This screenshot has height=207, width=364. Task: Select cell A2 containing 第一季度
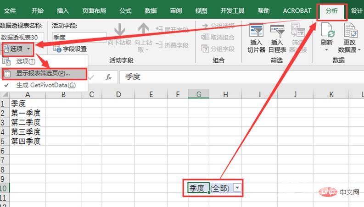pos(28,113)
